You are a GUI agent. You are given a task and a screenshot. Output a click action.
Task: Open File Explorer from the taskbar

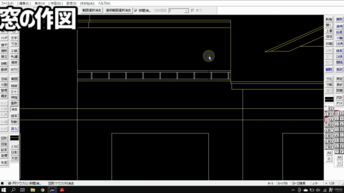tap(33, 190)
